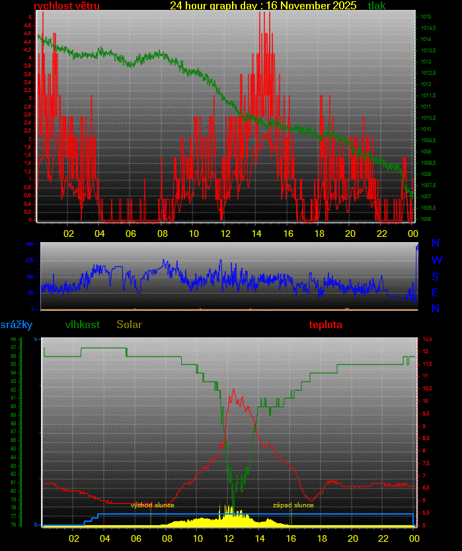Screen dimensions: 462x551
Task: Click the blue 'srážky' legend label
Action: [17, 325]
